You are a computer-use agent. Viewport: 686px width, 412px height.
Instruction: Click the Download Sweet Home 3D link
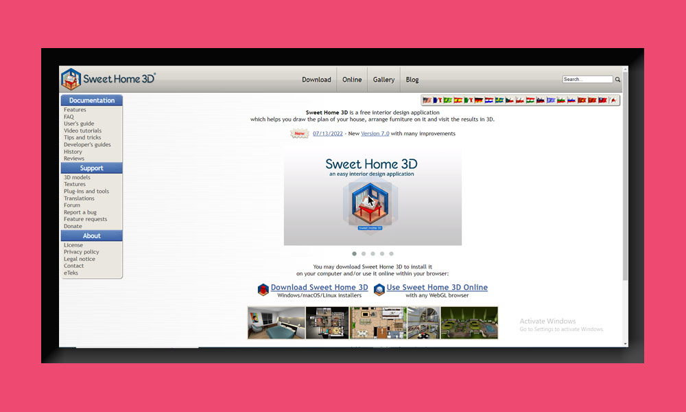(320, 287)
